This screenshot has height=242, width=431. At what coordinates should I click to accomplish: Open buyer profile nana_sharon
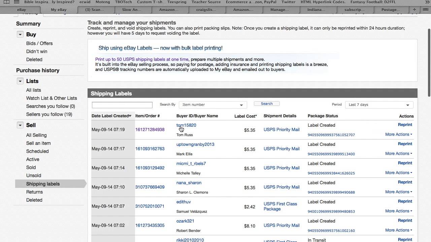pos(189,183)
